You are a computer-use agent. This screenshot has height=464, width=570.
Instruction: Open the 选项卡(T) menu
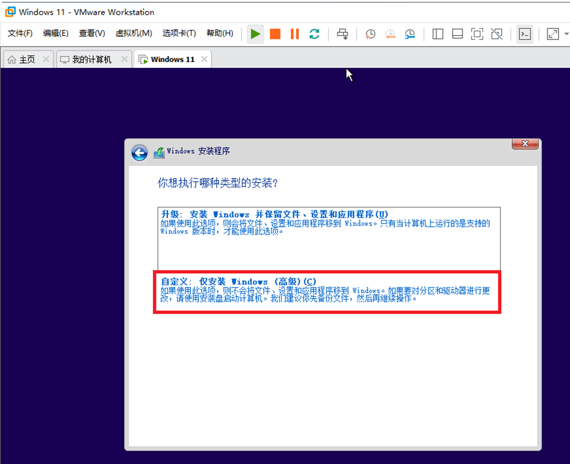point(179,33)
